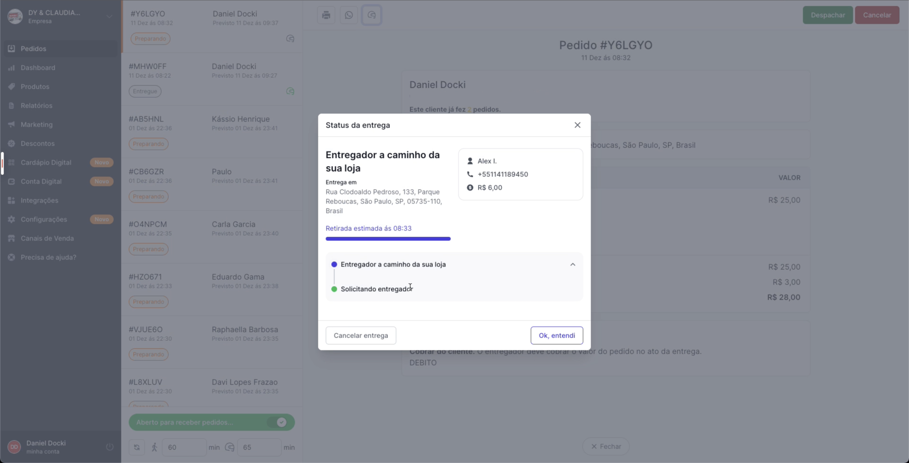
Task: Click the pickup estimate progress bar
Action: pos(388,239)
